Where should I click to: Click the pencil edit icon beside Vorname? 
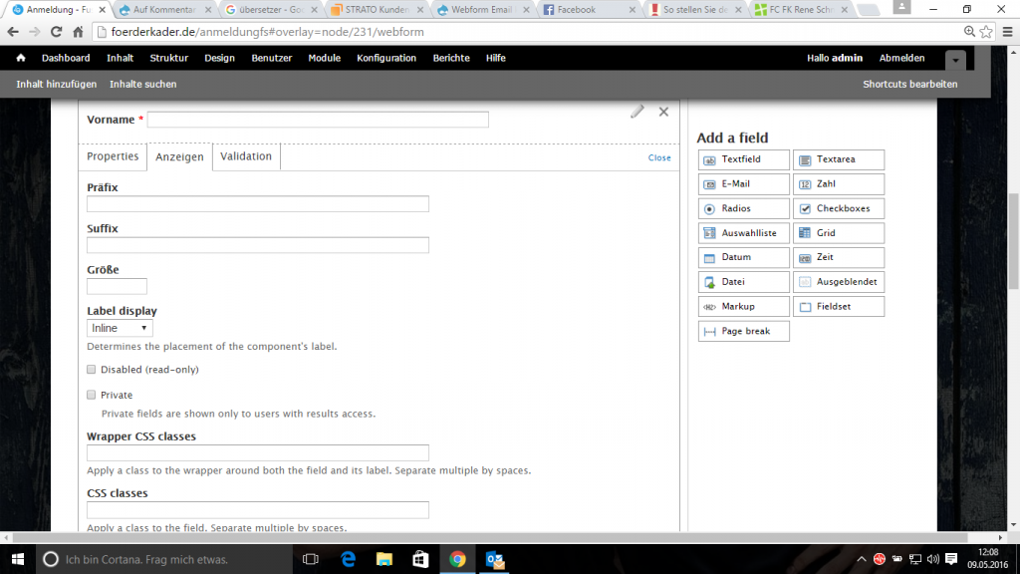click(x=637, y=112)
